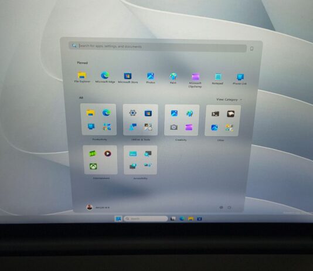Click the Utilities & Tools category label
Viewport: 313px width, 271px height.
(141, 140)
